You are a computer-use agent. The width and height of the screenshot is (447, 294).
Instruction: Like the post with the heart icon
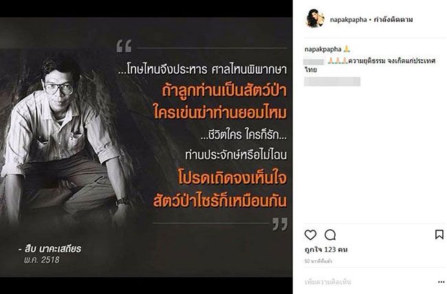(x=310, y=235)
